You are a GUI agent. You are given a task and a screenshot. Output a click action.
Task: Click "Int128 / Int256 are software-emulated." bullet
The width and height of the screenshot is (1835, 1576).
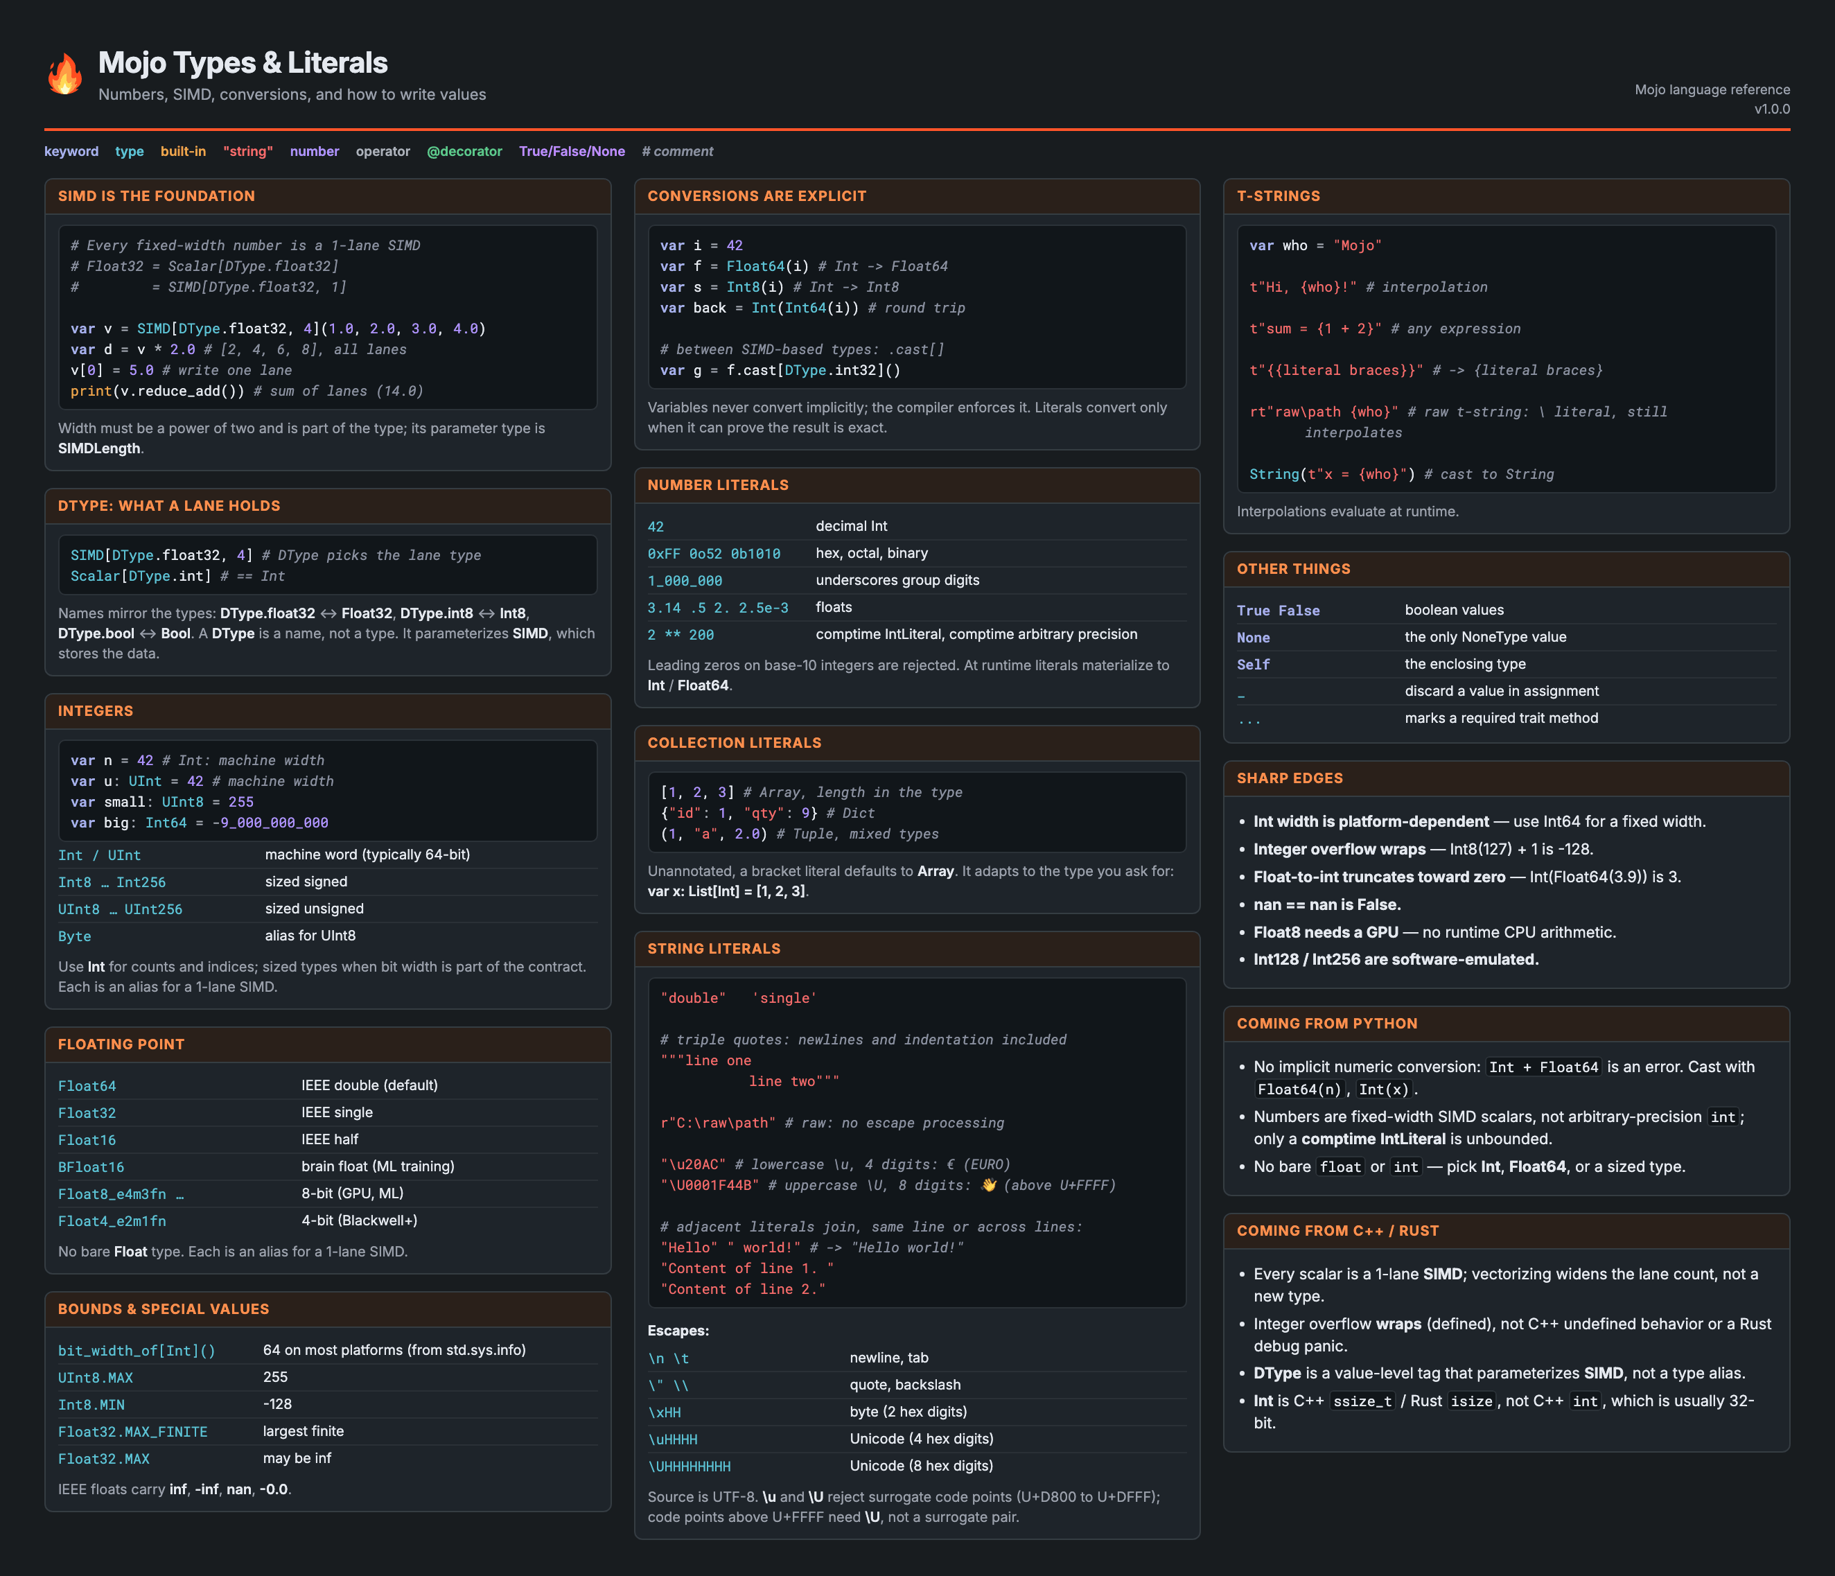[1396, 961]
